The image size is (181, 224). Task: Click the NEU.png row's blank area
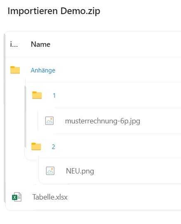(137, 171)
